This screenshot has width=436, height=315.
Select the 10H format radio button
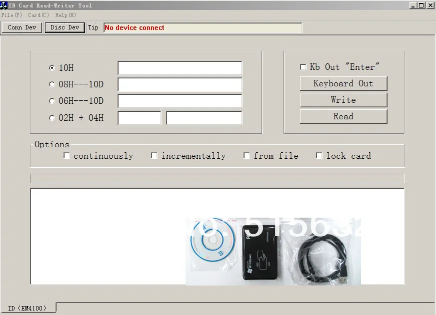coord(51,68)
